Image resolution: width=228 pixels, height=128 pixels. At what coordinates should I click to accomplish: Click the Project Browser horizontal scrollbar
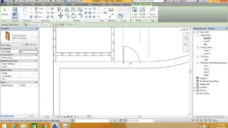[x=210, y=117]
